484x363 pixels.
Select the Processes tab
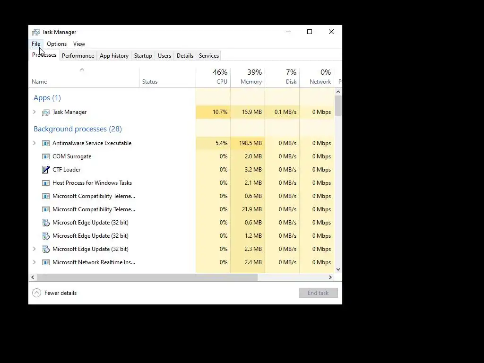[44, 55]
